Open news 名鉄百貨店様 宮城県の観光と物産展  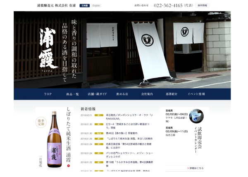coord(129,146)
